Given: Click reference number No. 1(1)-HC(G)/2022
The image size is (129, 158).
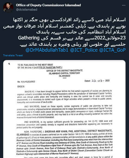Looking at the screenshot, I should coord(26,82).
